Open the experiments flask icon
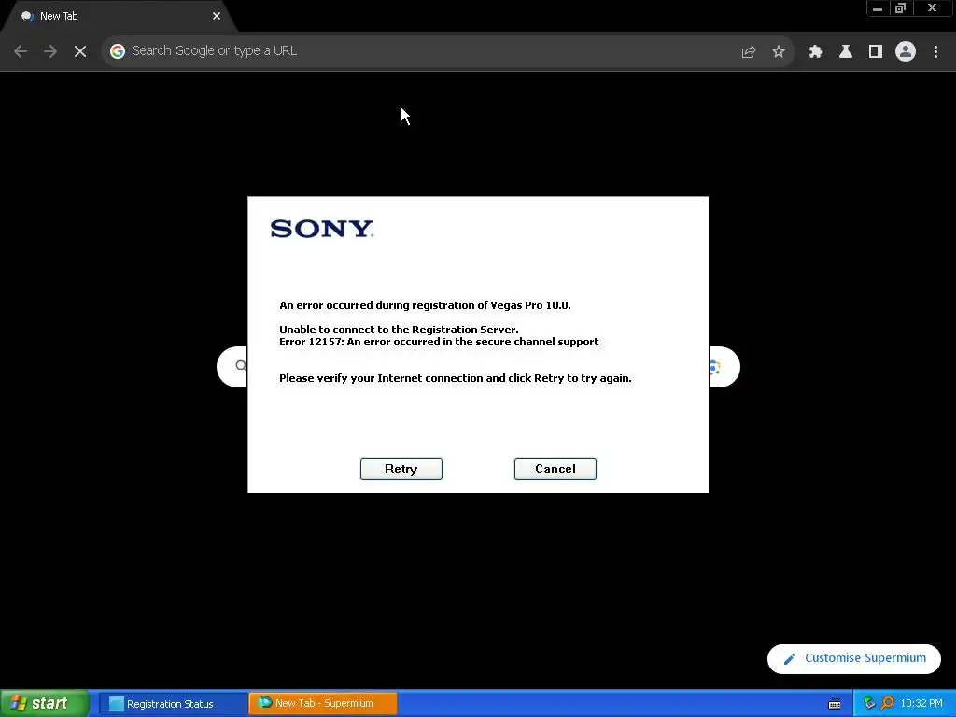The height and width of the screenshot is (717, 956). point(846,52)
